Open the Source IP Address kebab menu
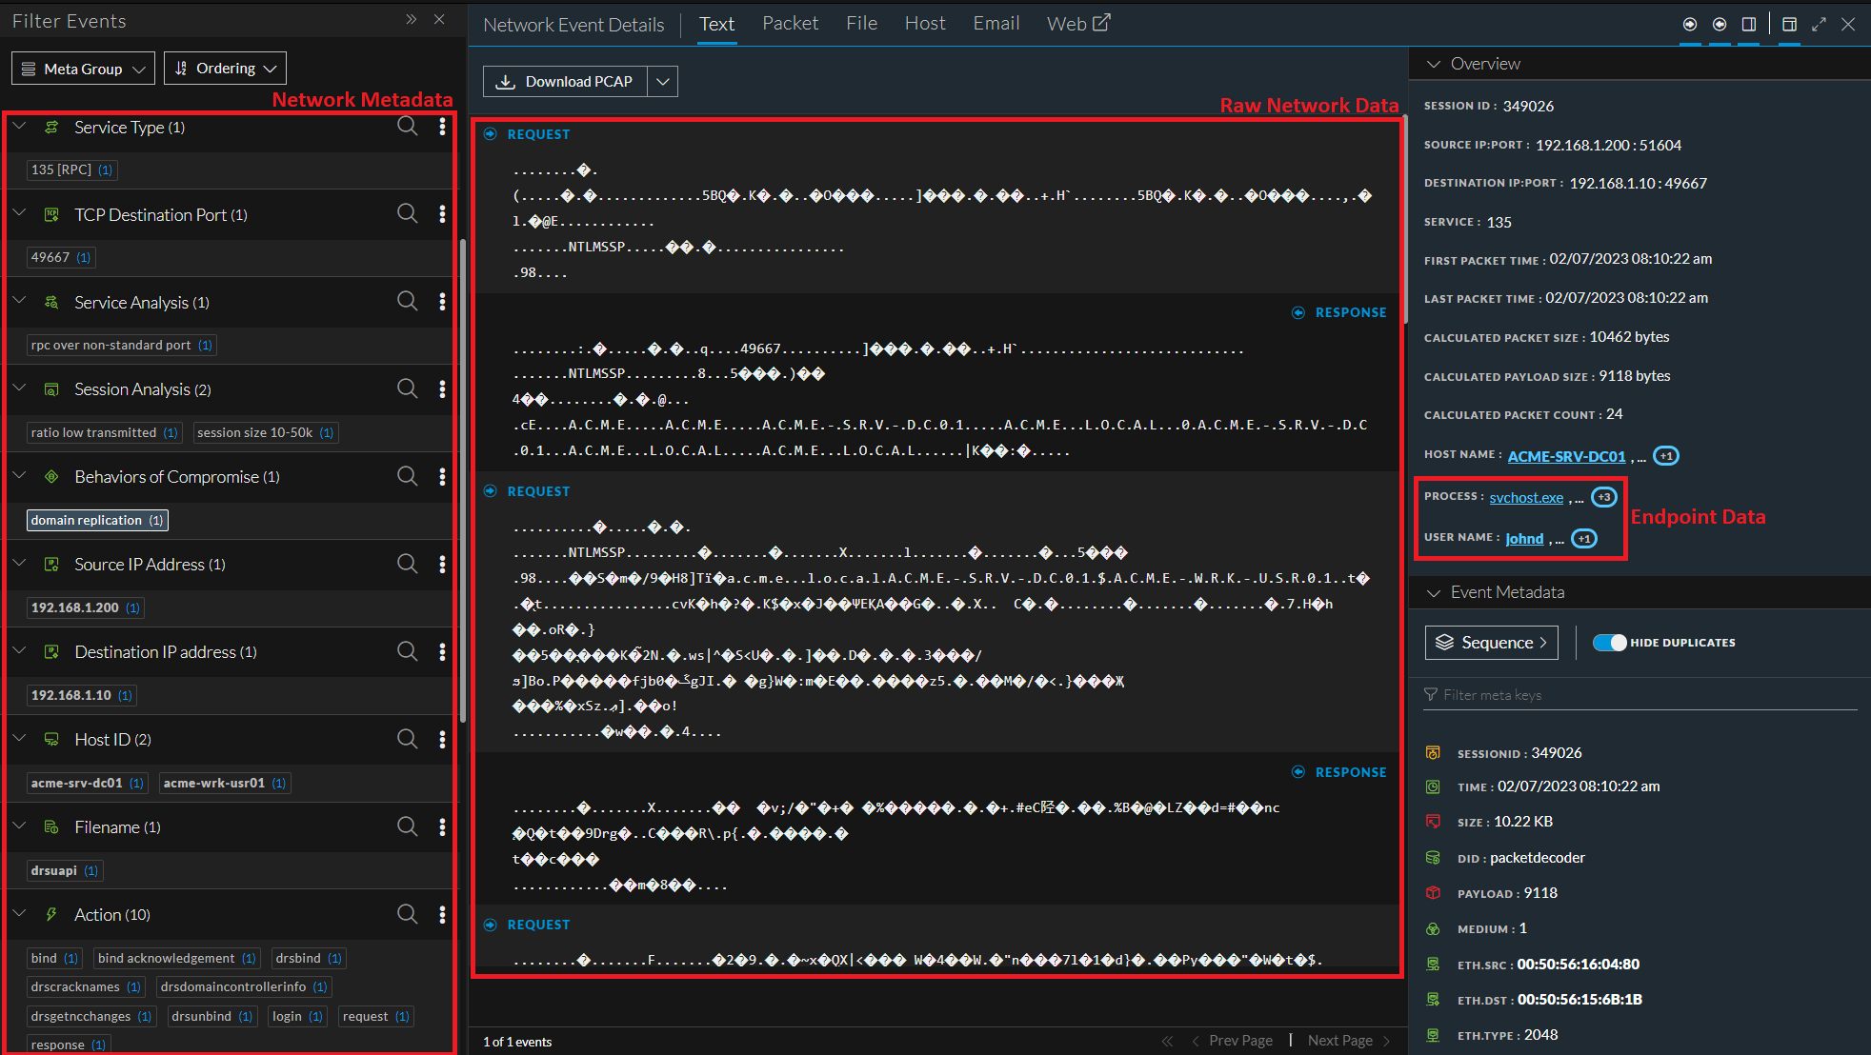1871x1055 pixels. pos(442,564)
